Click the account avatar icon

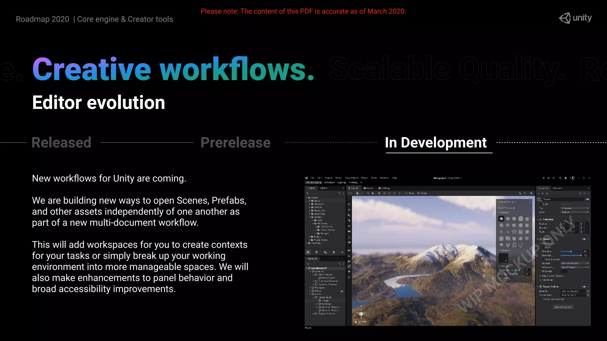(573, 178)
